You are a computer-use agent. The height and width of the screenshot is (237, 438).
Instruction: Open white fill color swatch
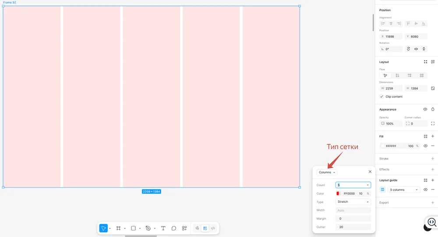click(x=383, y=146)
